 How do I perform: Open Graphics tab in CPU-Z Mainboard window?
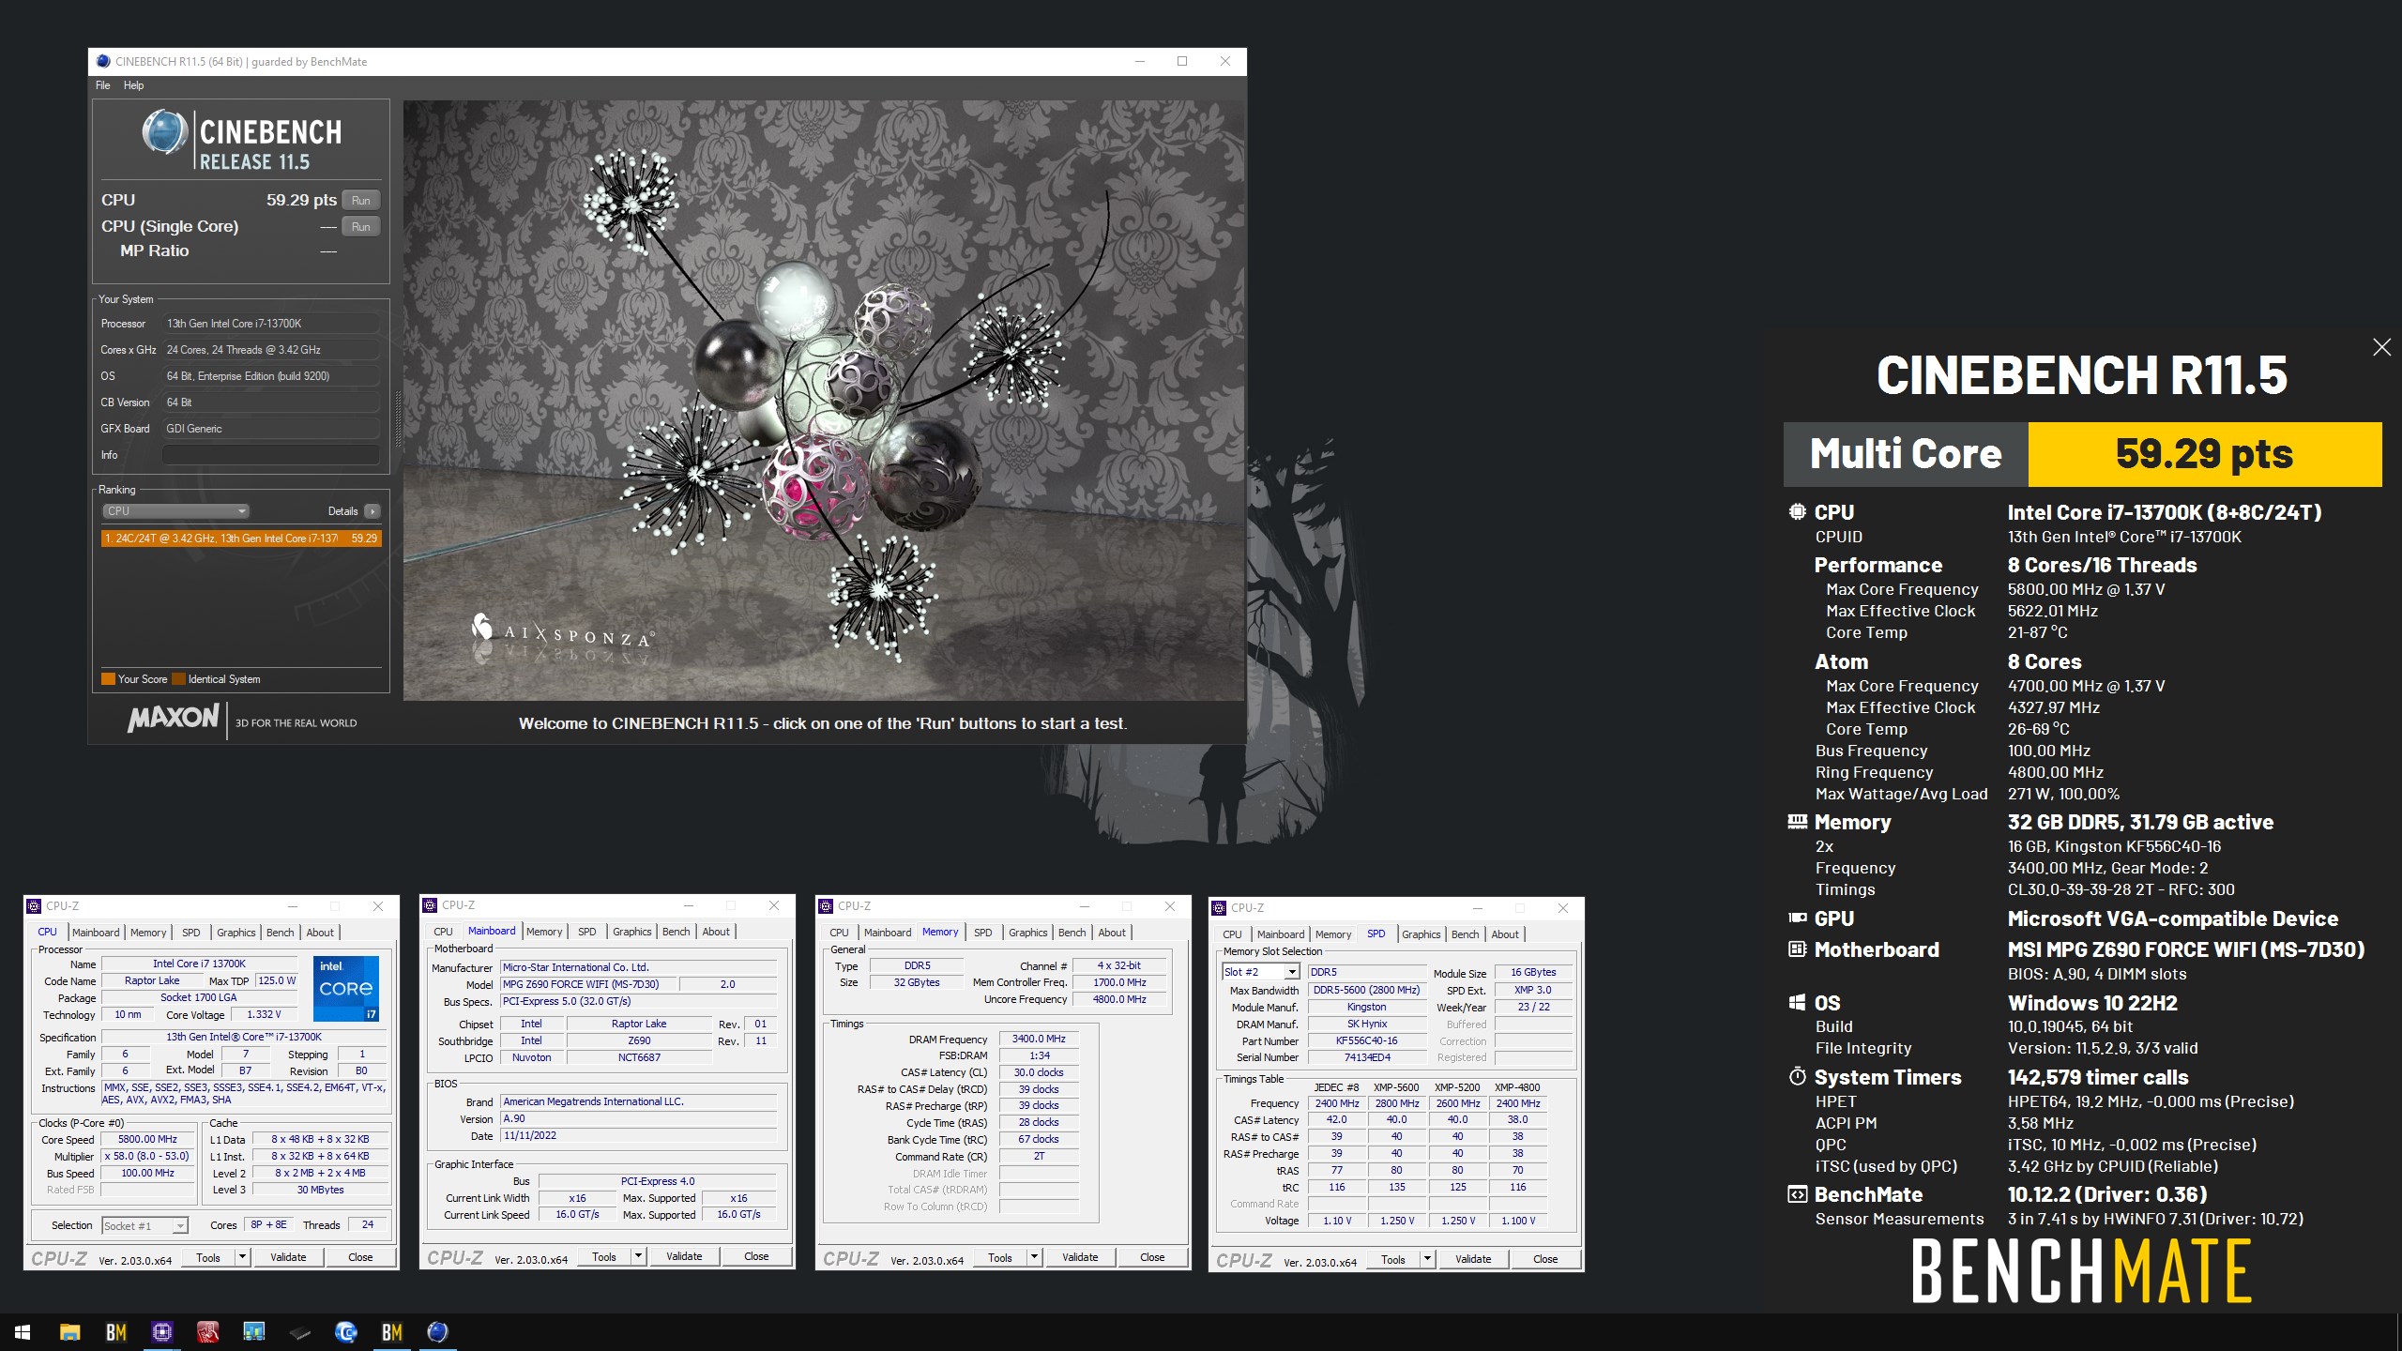pos(631,932)
